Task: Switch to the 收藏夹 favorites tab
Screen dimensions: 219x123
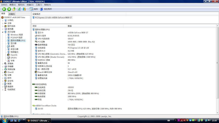Action: (12, 14)
